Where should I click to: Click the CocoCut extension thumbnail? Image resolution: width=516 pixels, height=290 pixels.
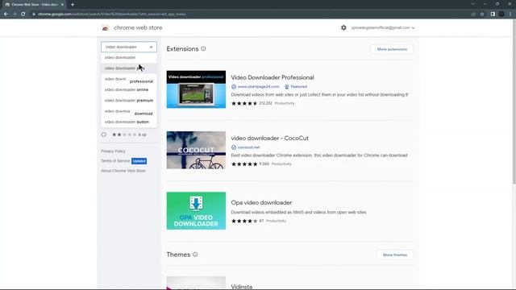[196, 150]
